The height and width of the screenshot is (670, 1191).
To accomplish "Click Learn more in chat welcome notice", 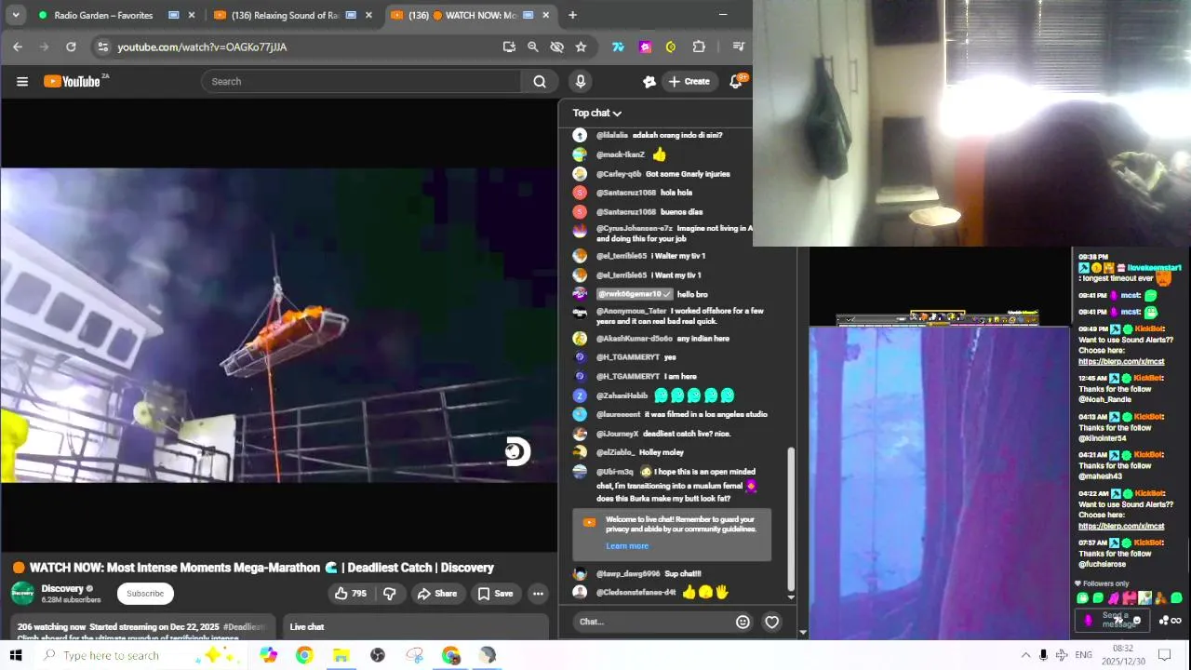I will click(x=627, y=546).
